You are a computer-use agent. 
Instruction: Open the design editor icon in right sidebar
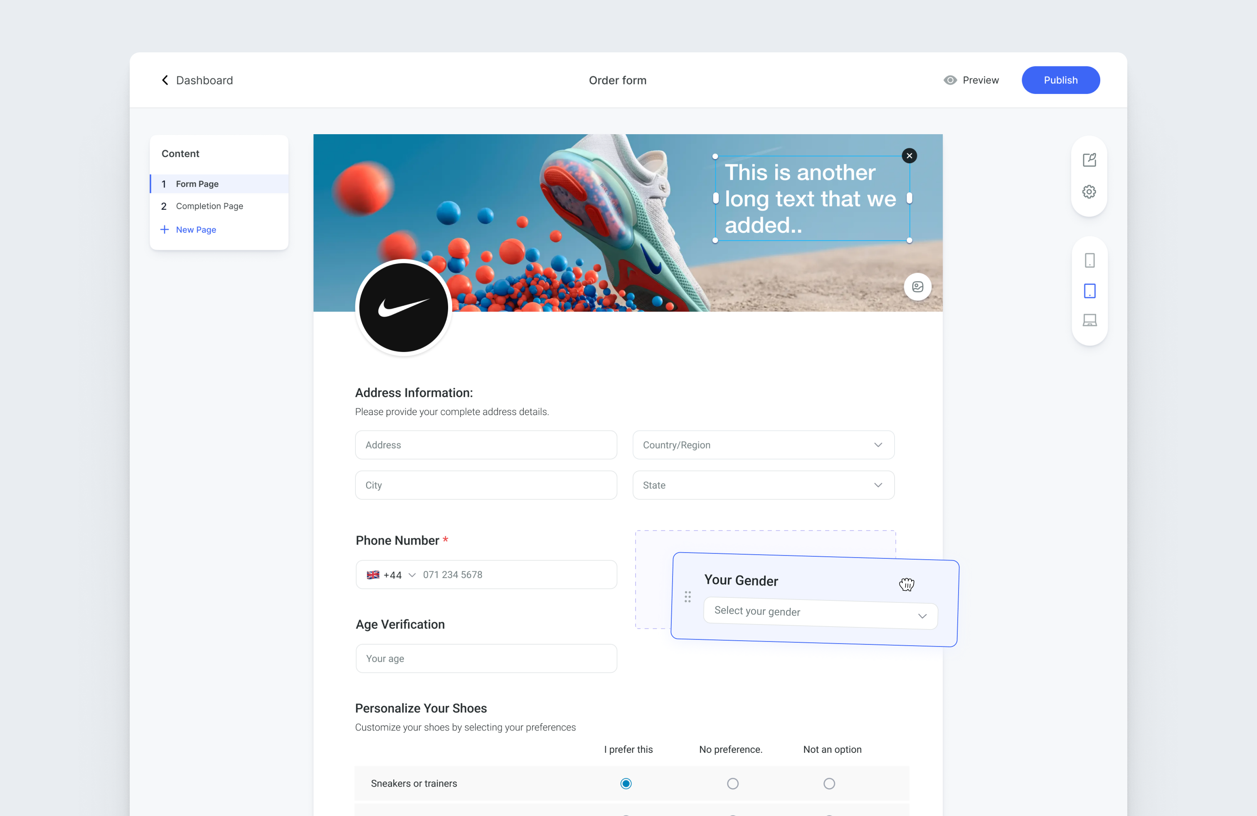point(1089,160)
